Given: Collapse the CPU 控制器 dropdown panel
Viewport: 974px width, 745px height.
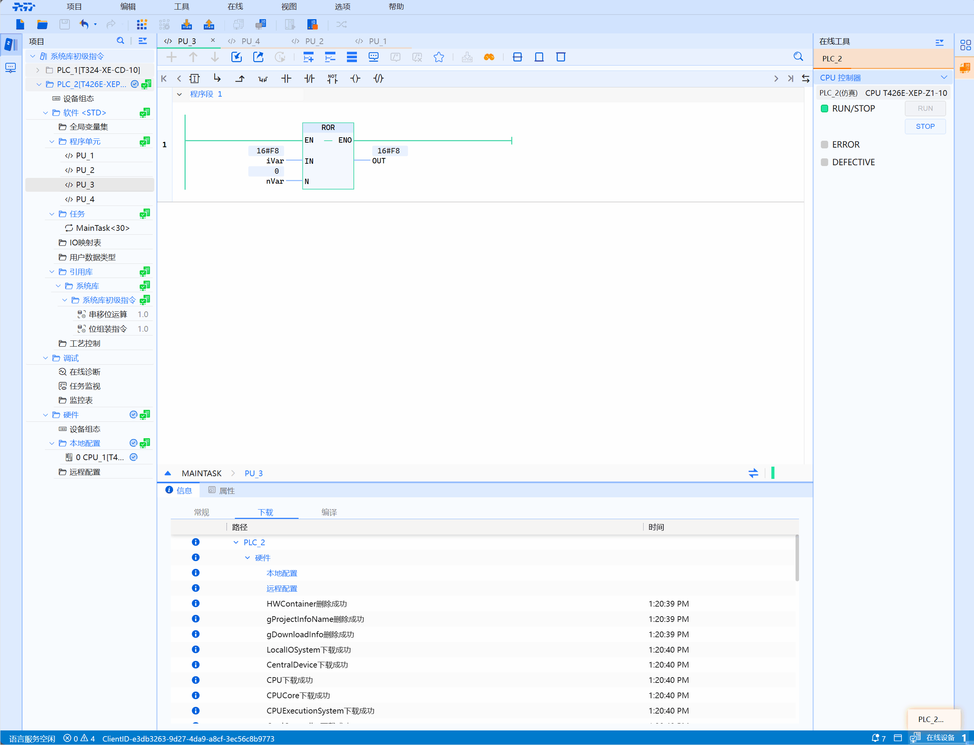Looking at the screenshot, I should [944, 77].
